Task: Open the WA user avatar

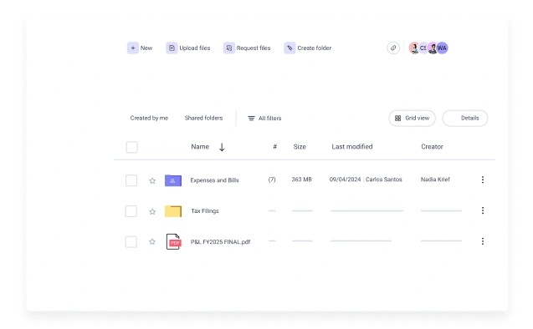Action: 442,48
